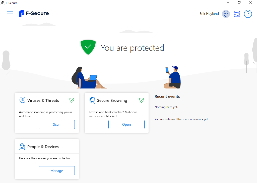Open help via the question mark icon
This screenshot has width=257, height=183.
(x=248, y=14)
